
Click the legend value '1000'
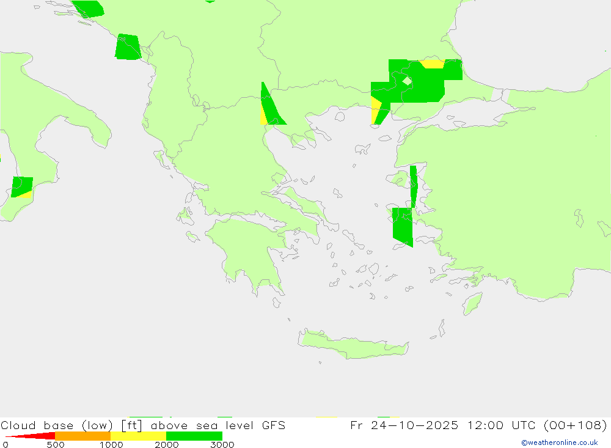click(x=111, y=444)
